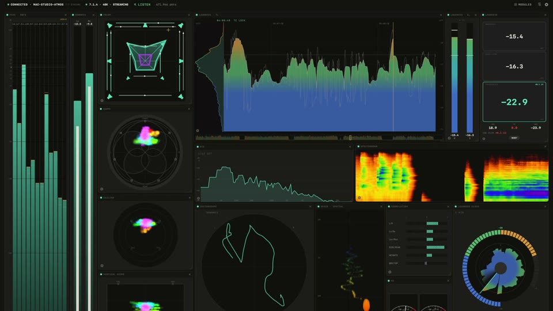Click Prism right side speaker icon
The image size is (553, 311).
pyautogui.click(x=181, y=61)
